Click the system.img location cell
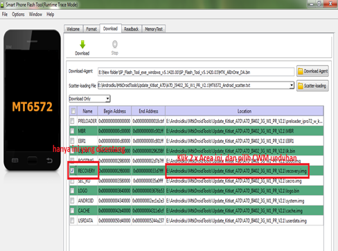 [x=244, y=201]
